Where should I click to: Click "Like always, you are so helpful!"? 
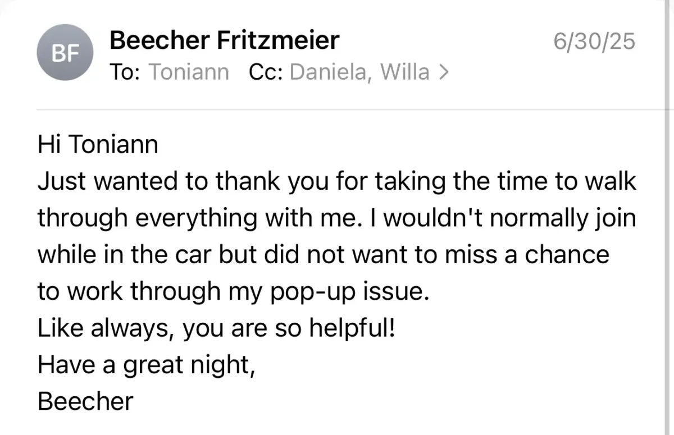point(216,328)
